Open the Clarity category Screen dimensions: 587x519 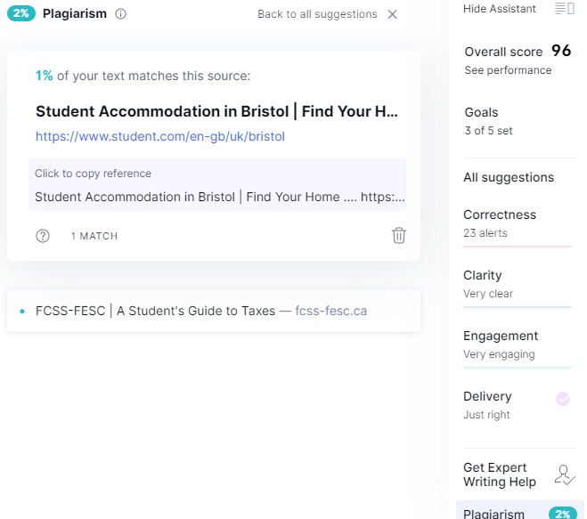tap(518, 285)
